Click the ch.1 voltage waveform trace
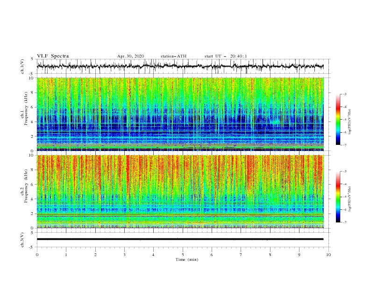This screenshot has width=370, height=286. pyautogui.click(x=180, y=66)
